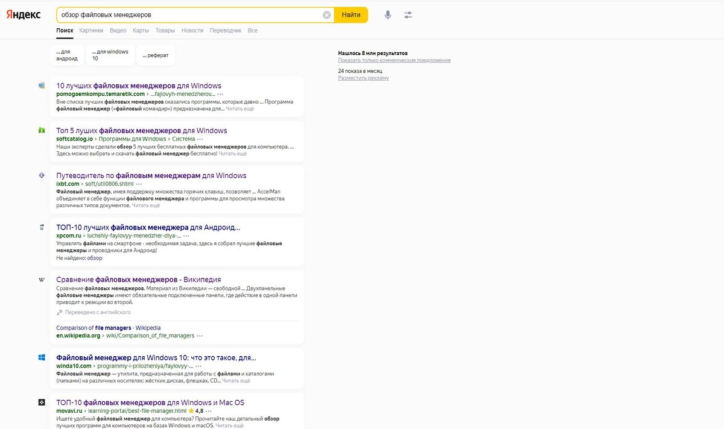The width and height of the screenshot is (724, 429).
Task: Click the xpcom.ru green URL
Action: [x=69, y=236]
